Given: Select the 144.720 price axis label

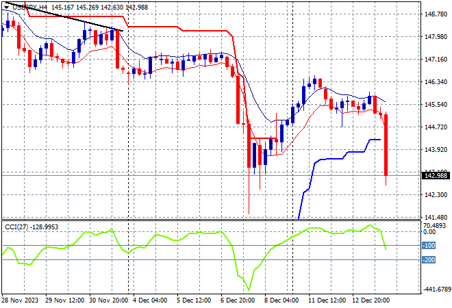Looking at the screenshot, I should [436, 127].
